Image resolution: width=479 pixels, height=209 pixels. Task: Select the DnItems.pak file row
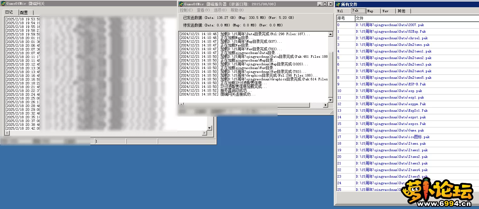[407, 45]
